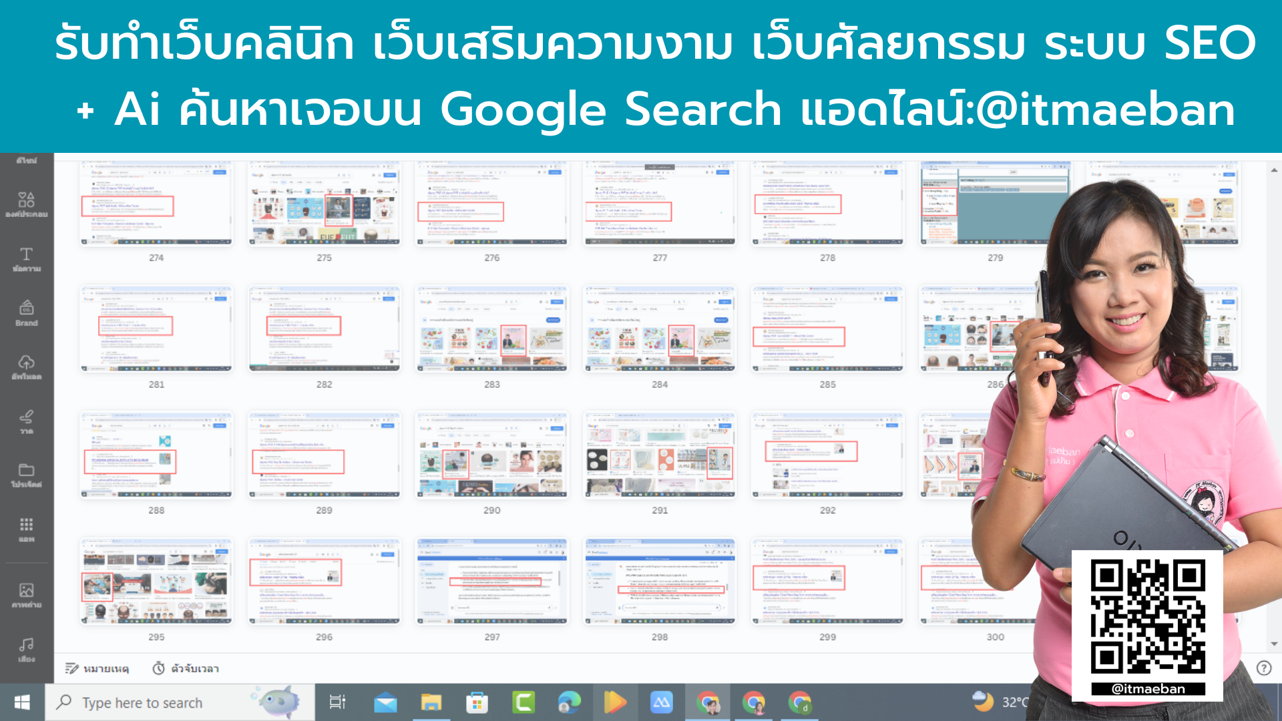The width and height of the screenshot is (1282, 721).
Task: Open the Uploads (อัพโหลด) panel
Action: pyautogui.click(x=26, y=368)
